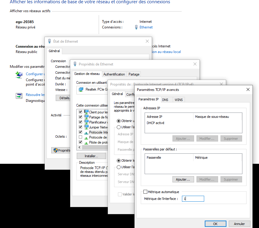This screenshot has width=259, height=228.
Task: Click the Realtek PCIe adapter icon
Action: pos(81,89)
